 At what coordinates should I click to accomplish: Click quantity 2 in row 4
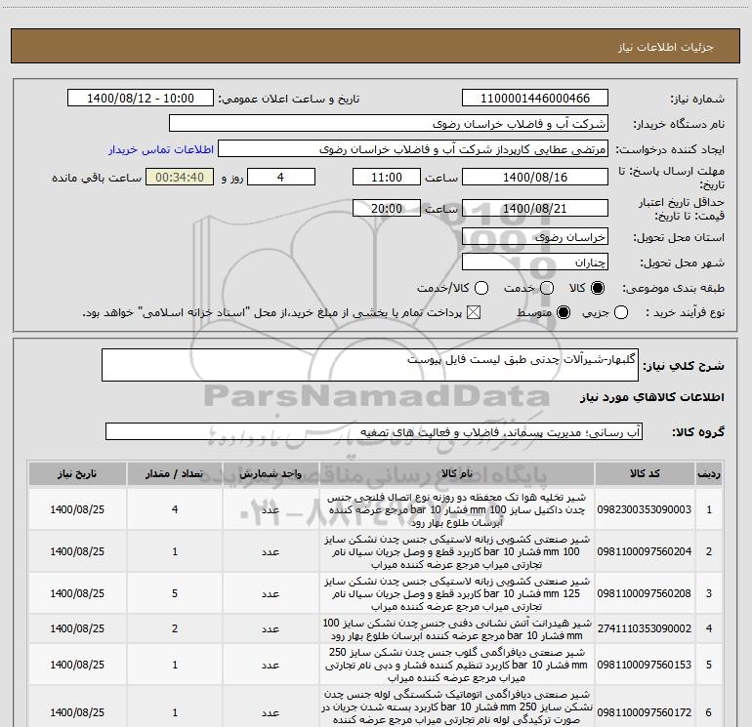pyautogui.click(x=175, y=628)
